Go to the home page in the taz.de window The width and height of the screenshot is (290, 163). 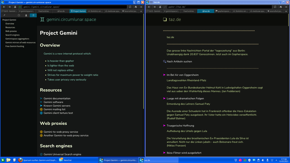point(281,7)
